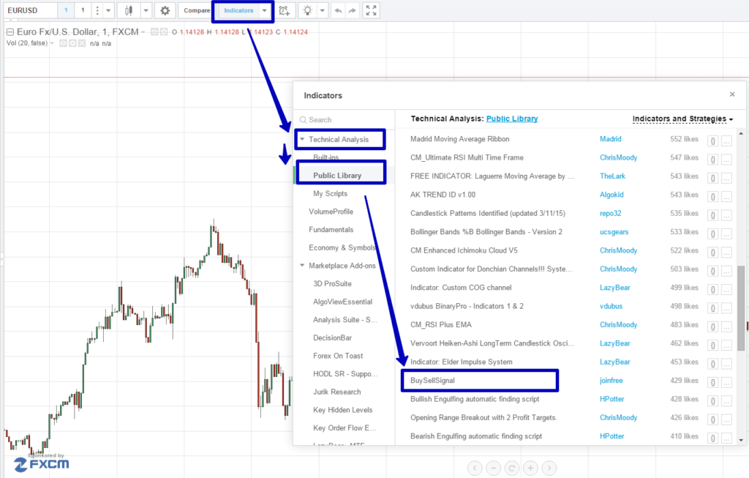
Task: Open the Fundamentals category
Action: (331, 230)
